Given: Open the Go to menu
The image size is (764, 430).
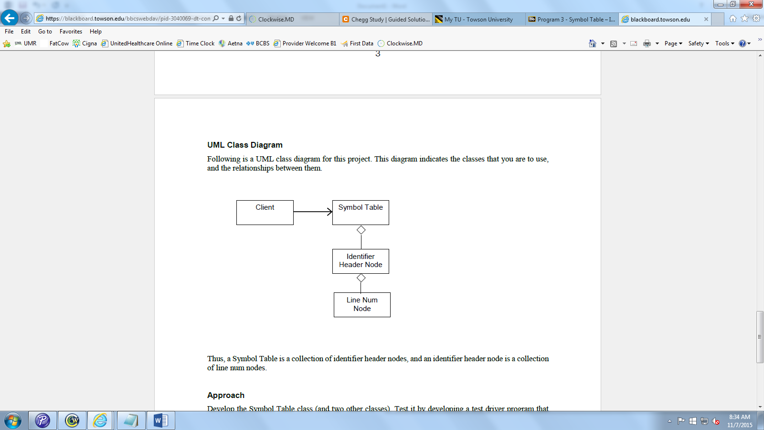Looking at the screenshot, I should click(45, 32).
